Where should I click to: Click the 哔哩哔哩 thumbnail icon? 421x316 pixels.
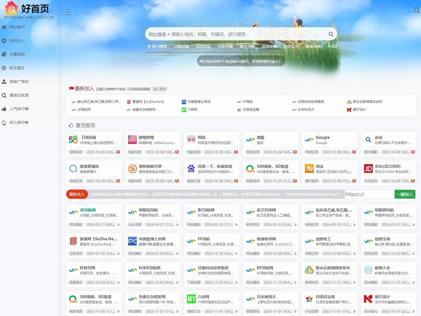tap(132, 140)
